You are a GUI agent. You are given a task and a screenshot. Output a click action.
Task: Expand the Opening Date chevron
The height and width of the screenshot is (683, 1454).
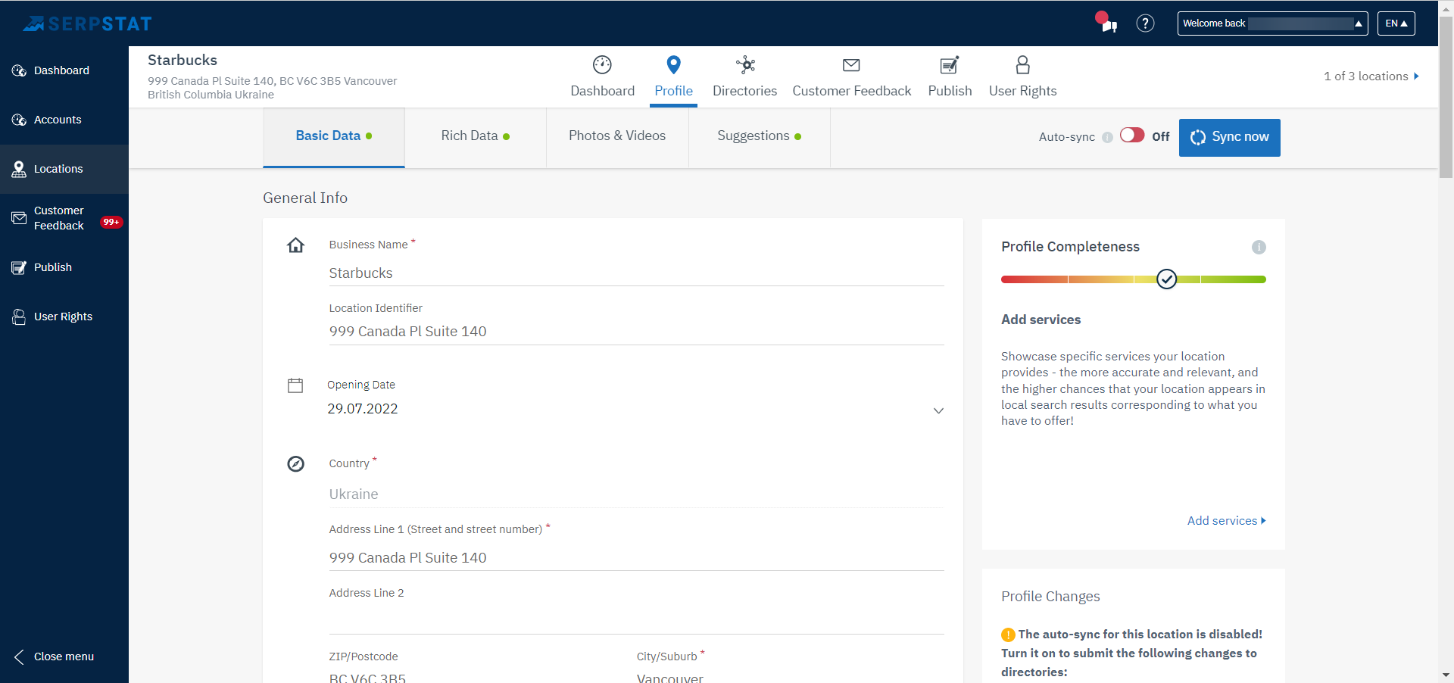pos(938,410)
